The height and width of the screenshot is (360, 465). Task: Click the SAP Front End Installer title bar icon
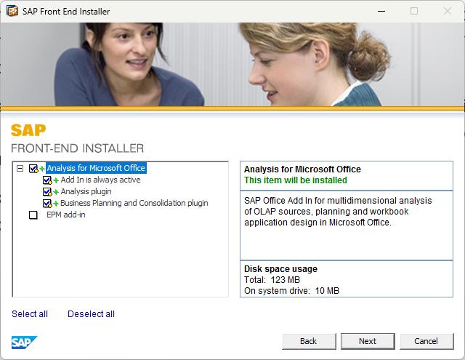click(x=12, y=11)
